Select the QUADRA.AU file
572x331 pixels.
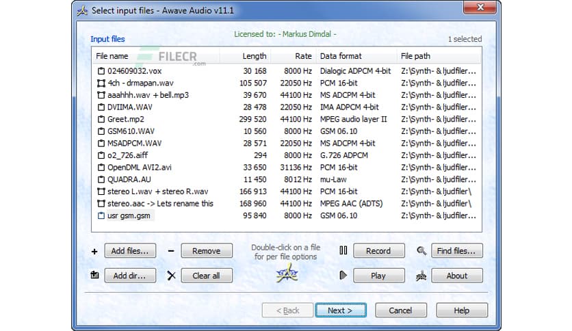pos(287,179)
